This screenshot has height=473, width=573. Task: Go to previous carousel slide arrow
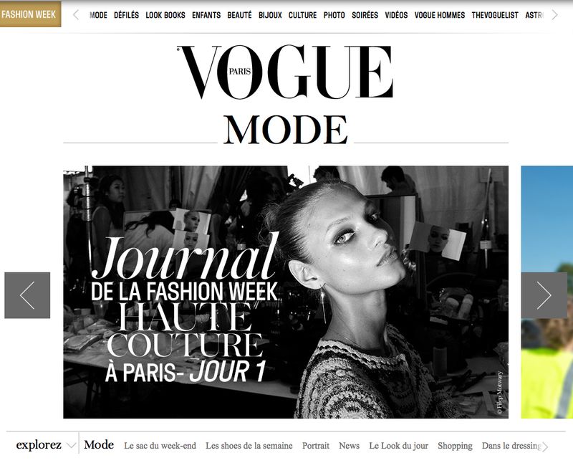[27, 295]
